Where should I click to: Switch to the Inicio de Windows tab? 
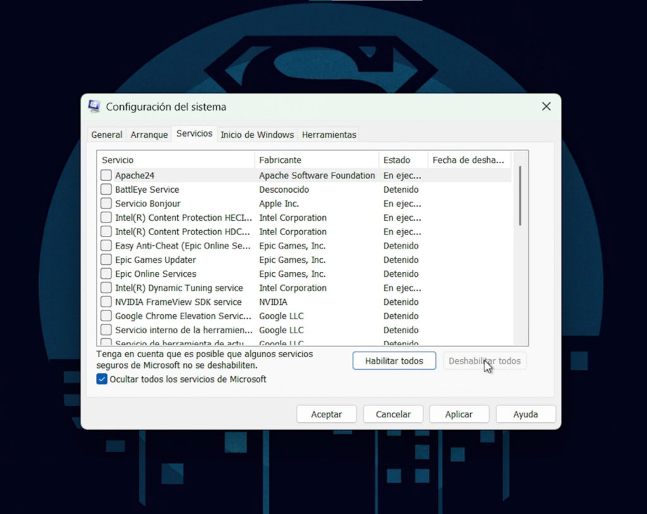click(257, 134)
